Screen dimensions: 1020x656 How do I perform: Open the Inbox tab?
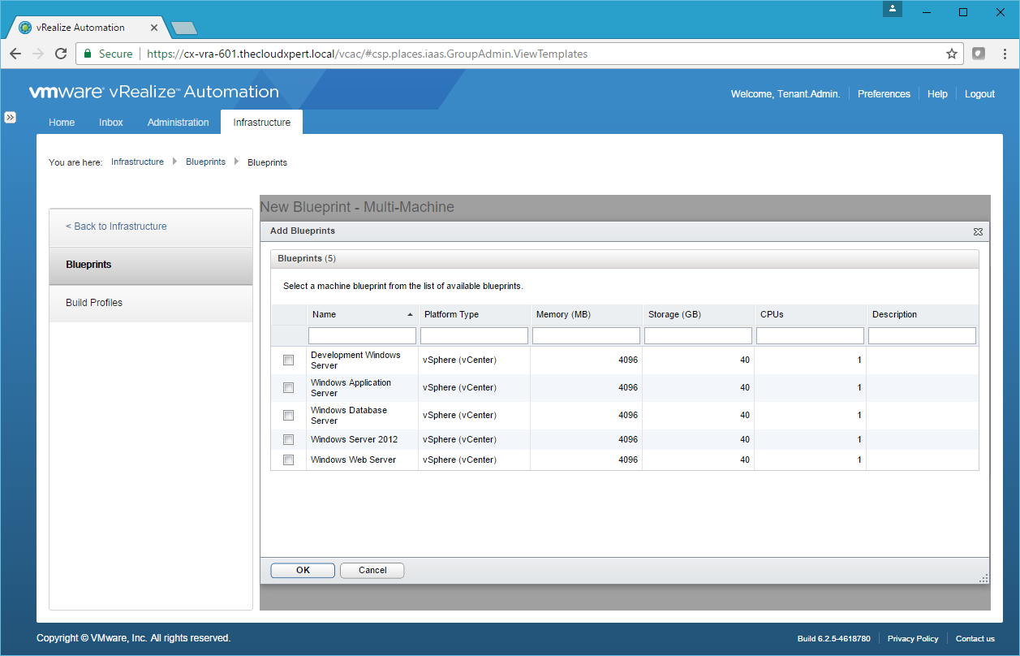coord(111,123)
